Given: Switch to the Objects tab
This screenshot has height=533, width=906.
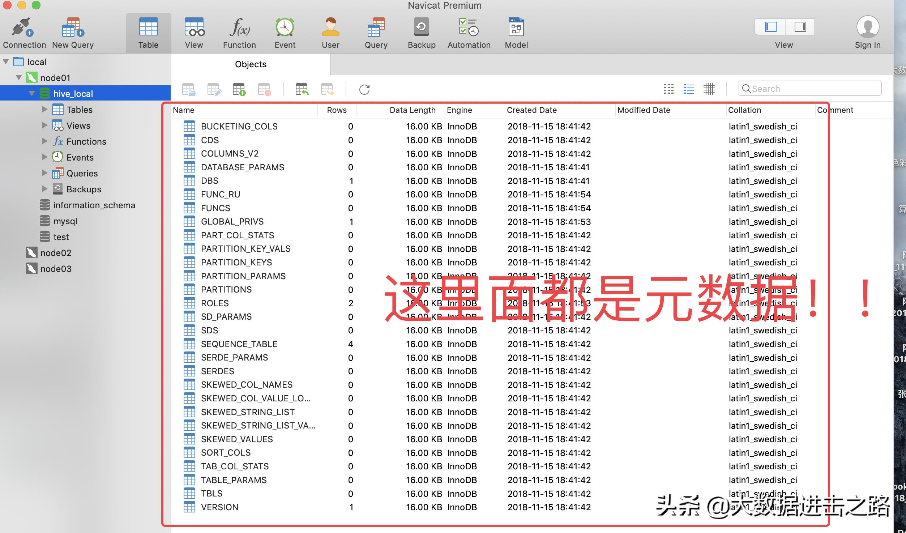Looking at the screenshot, I should 250,64.
